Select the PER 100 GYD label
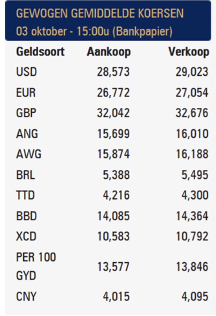Screen dimensions: 216x316 click(x=36, y=267)
